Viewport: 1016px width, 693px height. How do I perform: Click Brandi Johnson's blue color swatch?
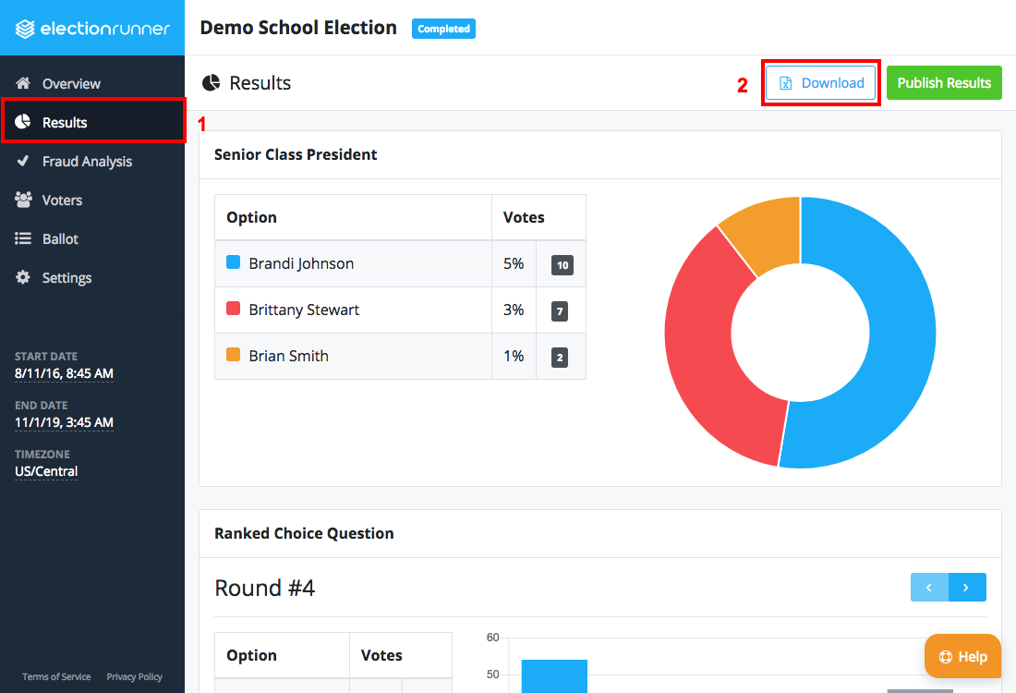click(x=232, y=262)
